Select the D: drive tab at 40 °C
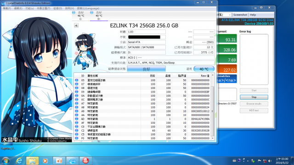This screenshot has width=294, height=165. (x=99, y=16)
